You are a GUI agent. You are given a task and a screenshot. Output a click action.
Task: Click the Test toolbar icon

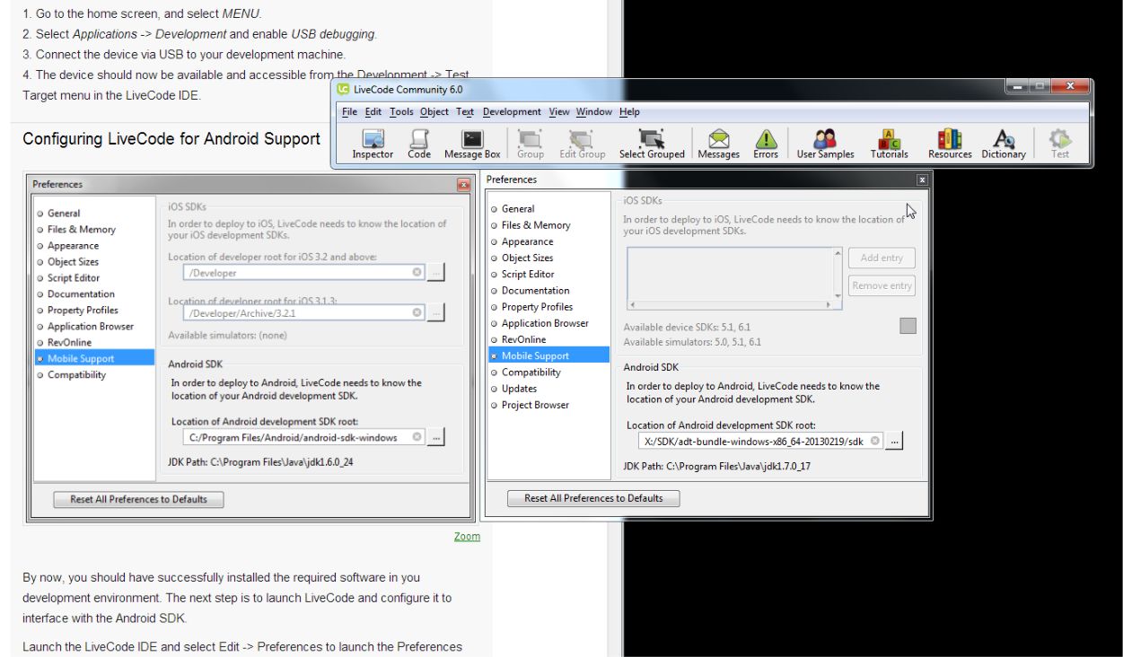[x=1060, y=144]
